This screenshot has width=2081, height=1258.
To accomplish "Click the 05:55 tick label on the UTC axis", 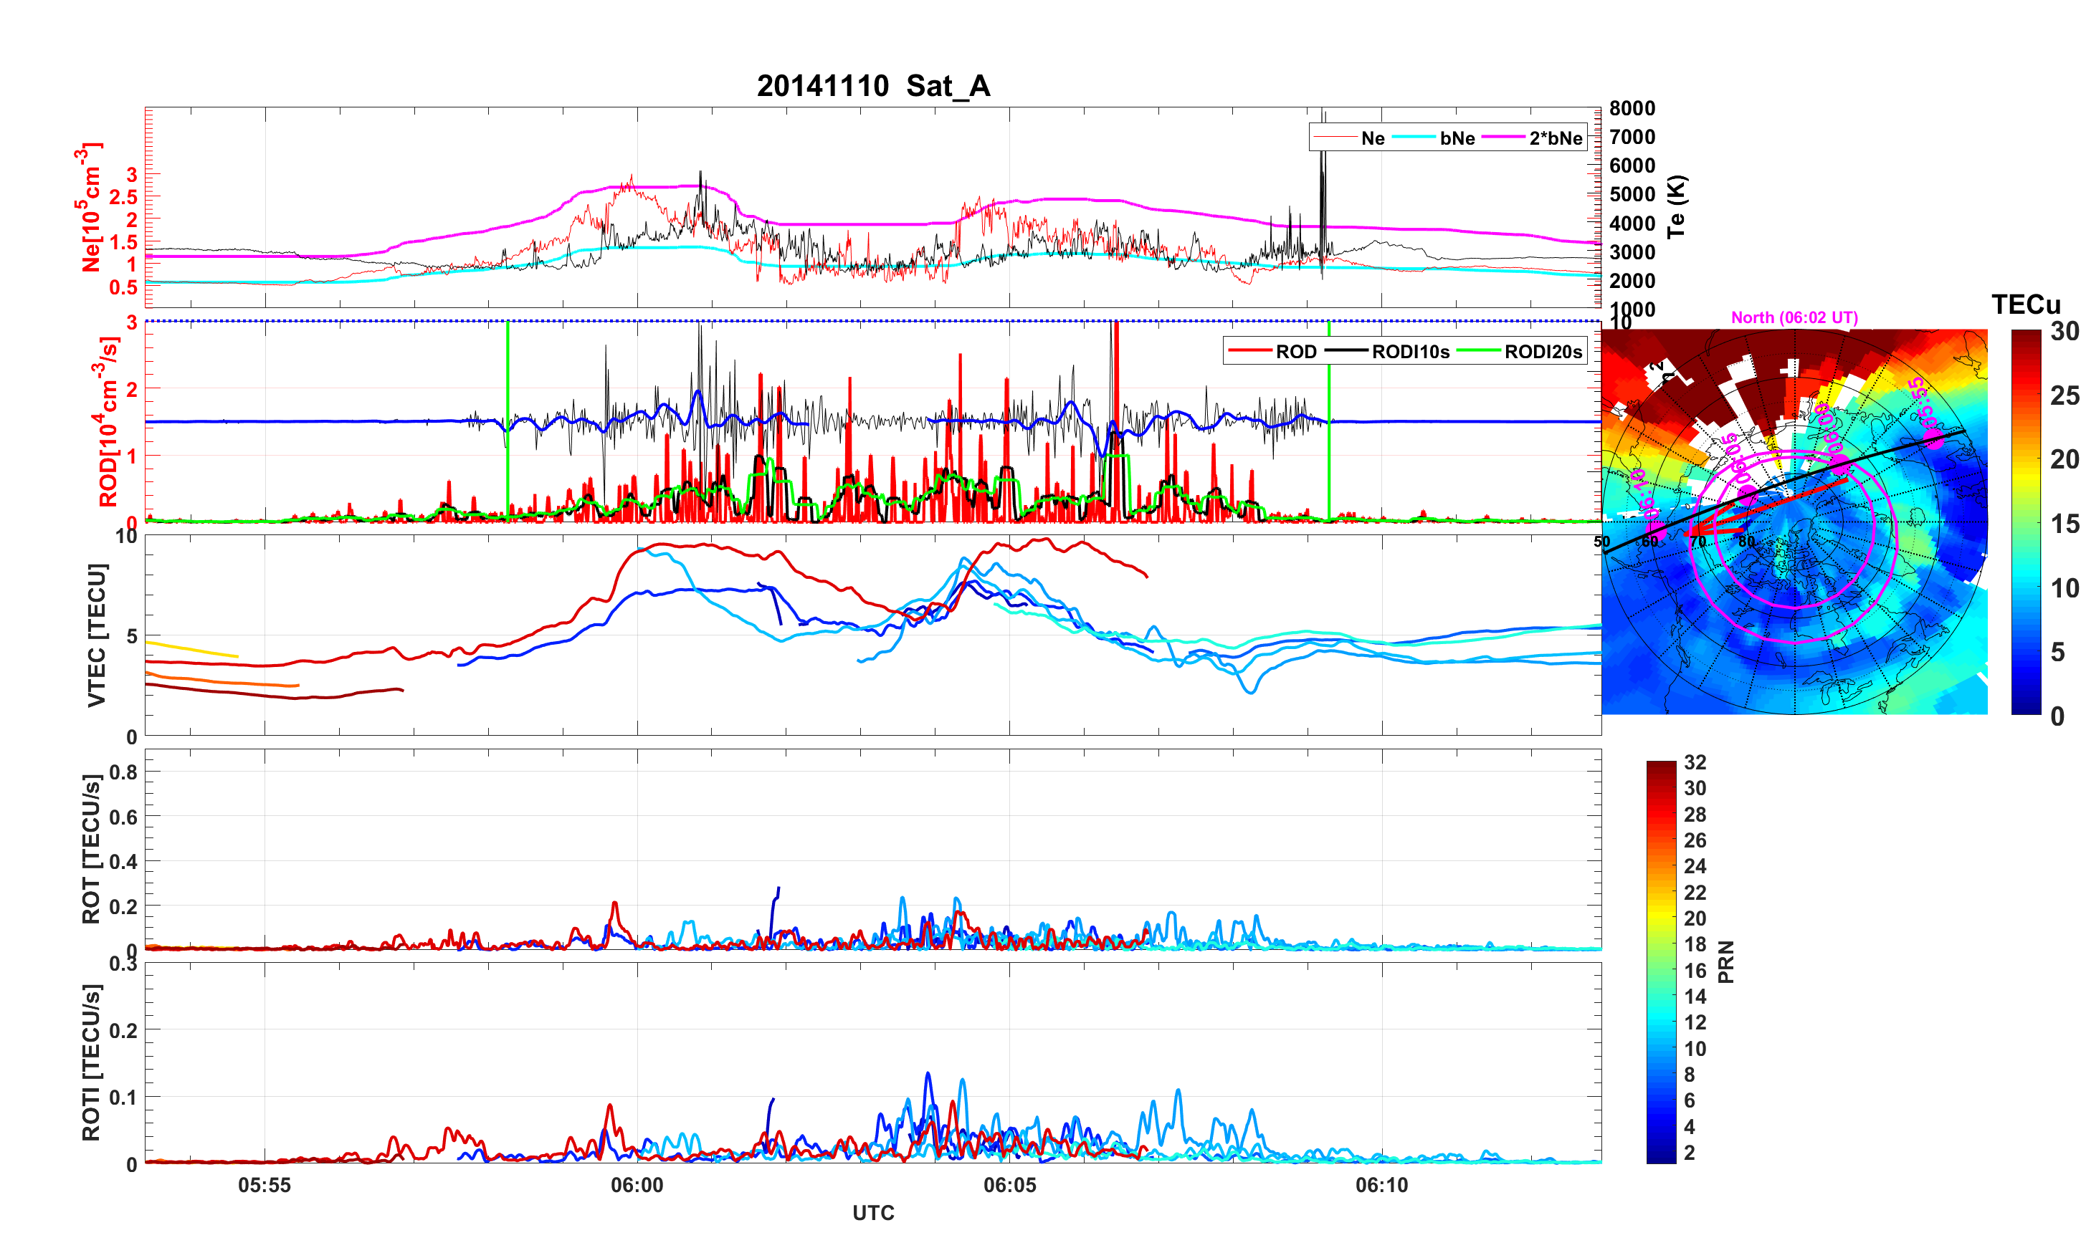I will [x=265, y=1186].
